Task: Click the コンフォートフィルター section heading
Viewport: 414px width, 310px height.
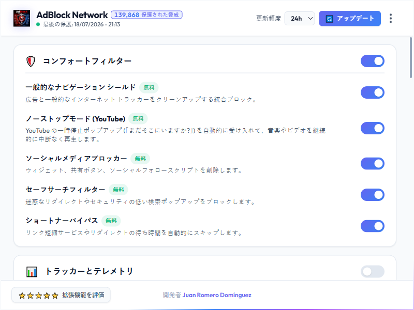Action: (87, 61)
